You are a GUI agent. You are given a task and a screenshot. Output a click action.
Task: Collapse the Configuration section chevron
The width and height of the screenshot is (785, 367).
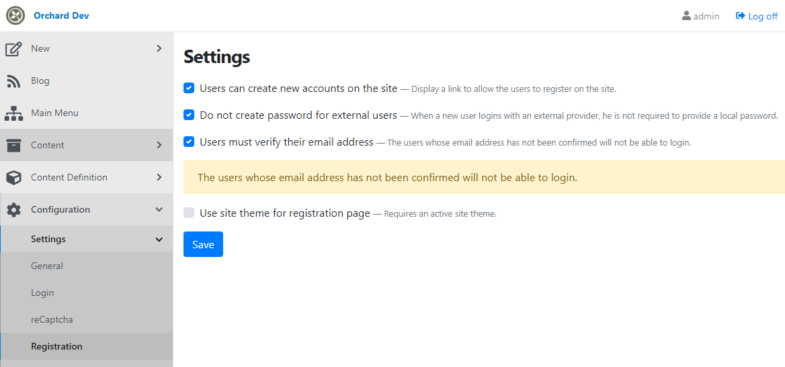159,209
